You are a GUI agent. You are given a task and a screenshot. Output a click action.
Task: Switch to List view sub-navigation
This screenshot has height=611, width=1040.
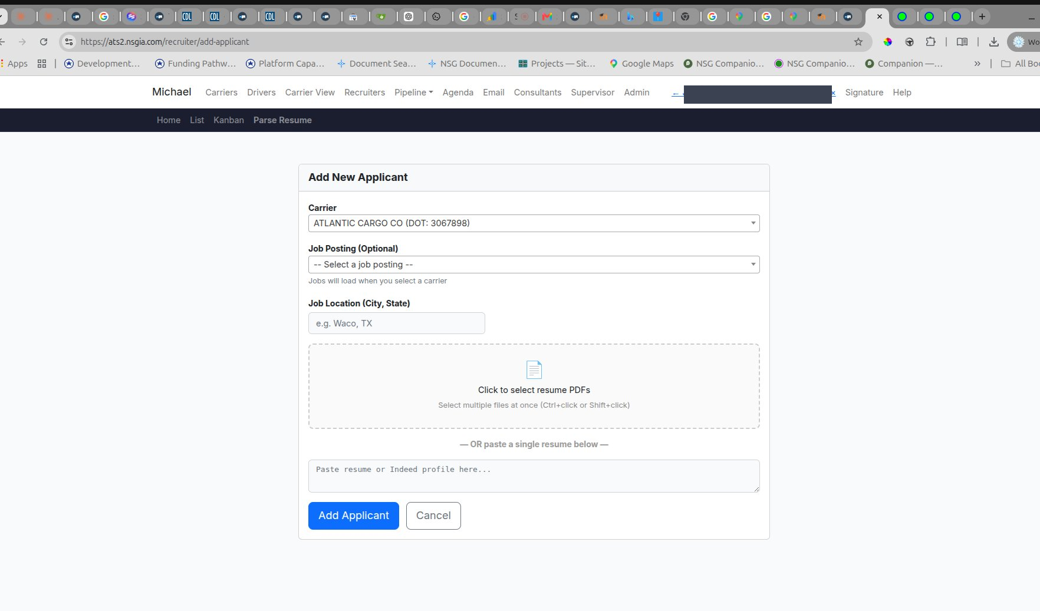[197, 120]
